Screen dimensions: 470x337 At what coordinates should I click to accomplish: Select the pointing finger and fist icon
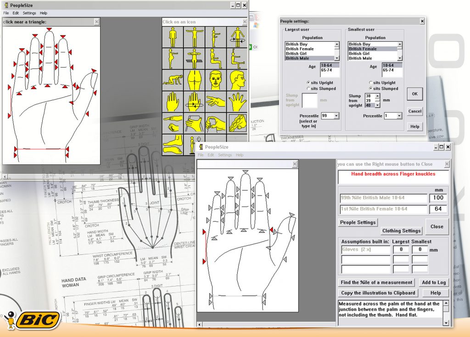click(173, 124)
